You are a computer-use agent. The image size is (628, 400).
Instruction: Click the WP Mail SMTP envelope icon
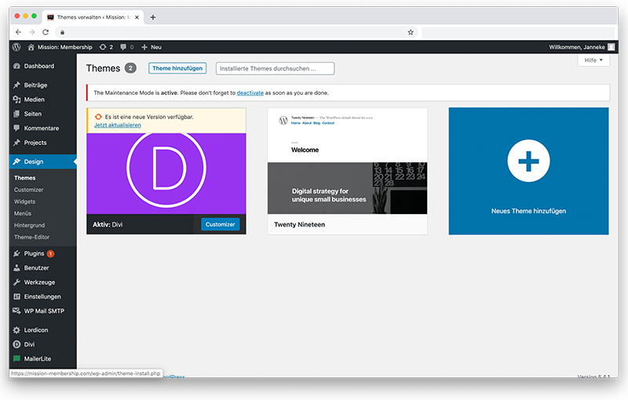pyautogui.click(x=16, y=311)
